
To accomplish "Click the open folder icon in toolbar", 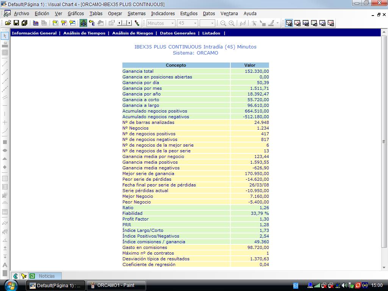I will coord(8,23).
